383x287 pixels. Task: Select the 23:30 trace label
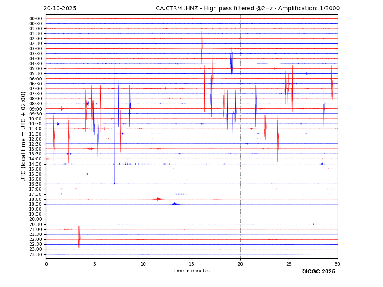[x=36, y=254]
